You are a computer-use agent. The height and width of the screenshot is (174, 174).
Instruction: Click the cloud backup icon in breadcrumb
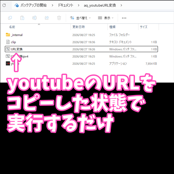17,5
